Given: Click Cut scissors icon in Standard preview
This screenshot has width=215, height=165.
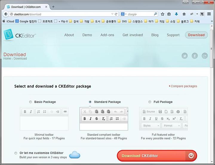Looking at the screenshot, I should tap(85, 112).
